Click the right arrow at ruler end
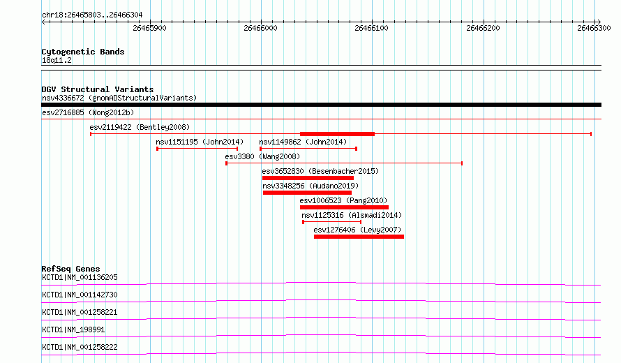621x363 pixels. [x=599, y=22]
